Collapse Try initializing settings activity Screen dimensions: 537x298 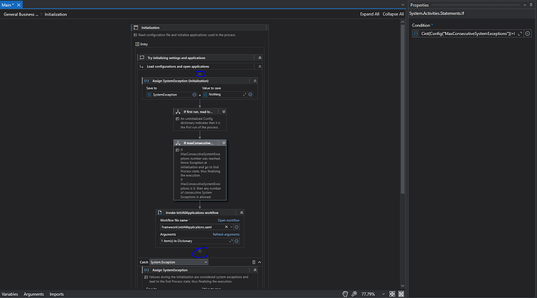260,58
